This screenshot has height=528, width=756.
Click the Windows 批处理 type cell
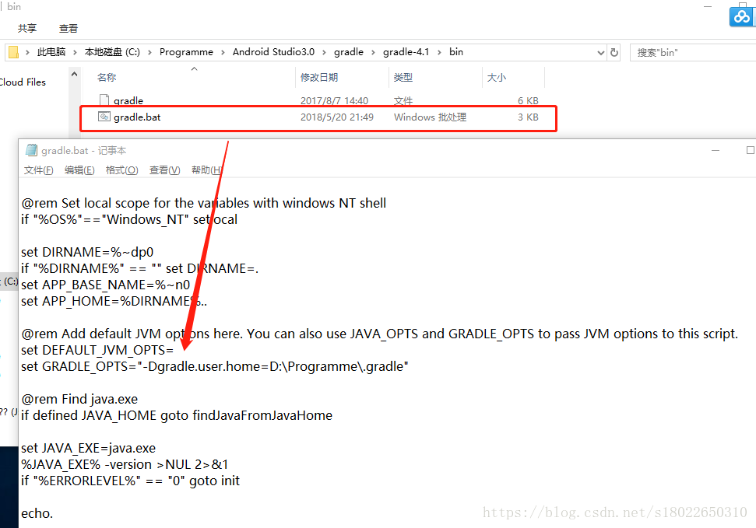pyautogui.click(x=430, y=117)
